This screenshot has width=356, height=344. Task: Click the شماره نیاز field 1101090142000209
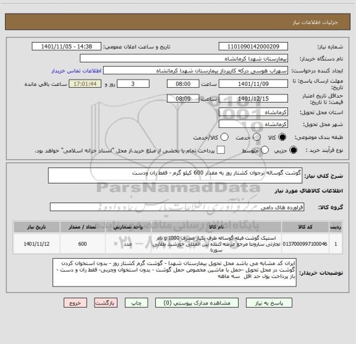tap(253, 46)
